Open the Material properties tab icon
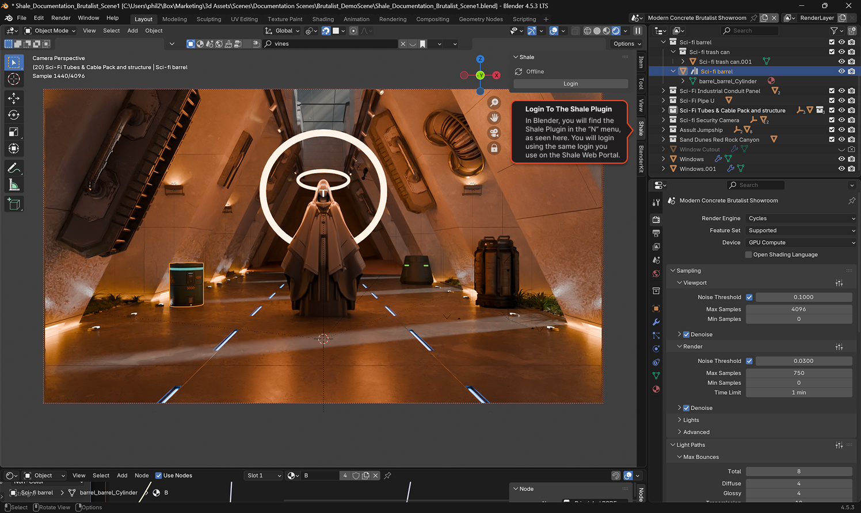 (656, 389)
